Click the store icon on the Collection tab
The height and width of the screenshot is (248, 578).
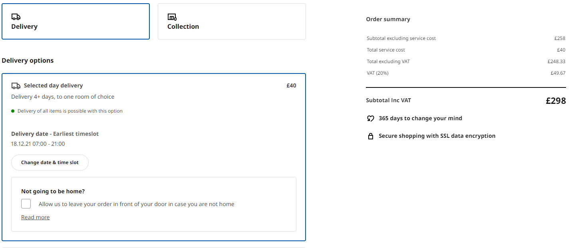click(172, 17)
